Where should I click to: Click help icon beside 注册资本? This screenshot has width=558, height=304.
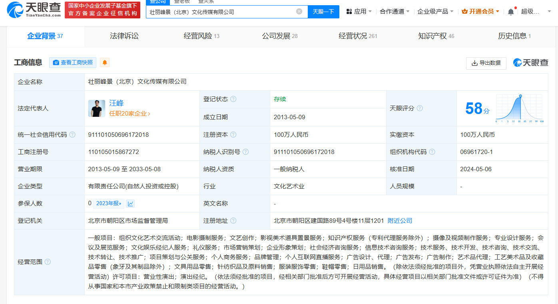pos(233,135)
